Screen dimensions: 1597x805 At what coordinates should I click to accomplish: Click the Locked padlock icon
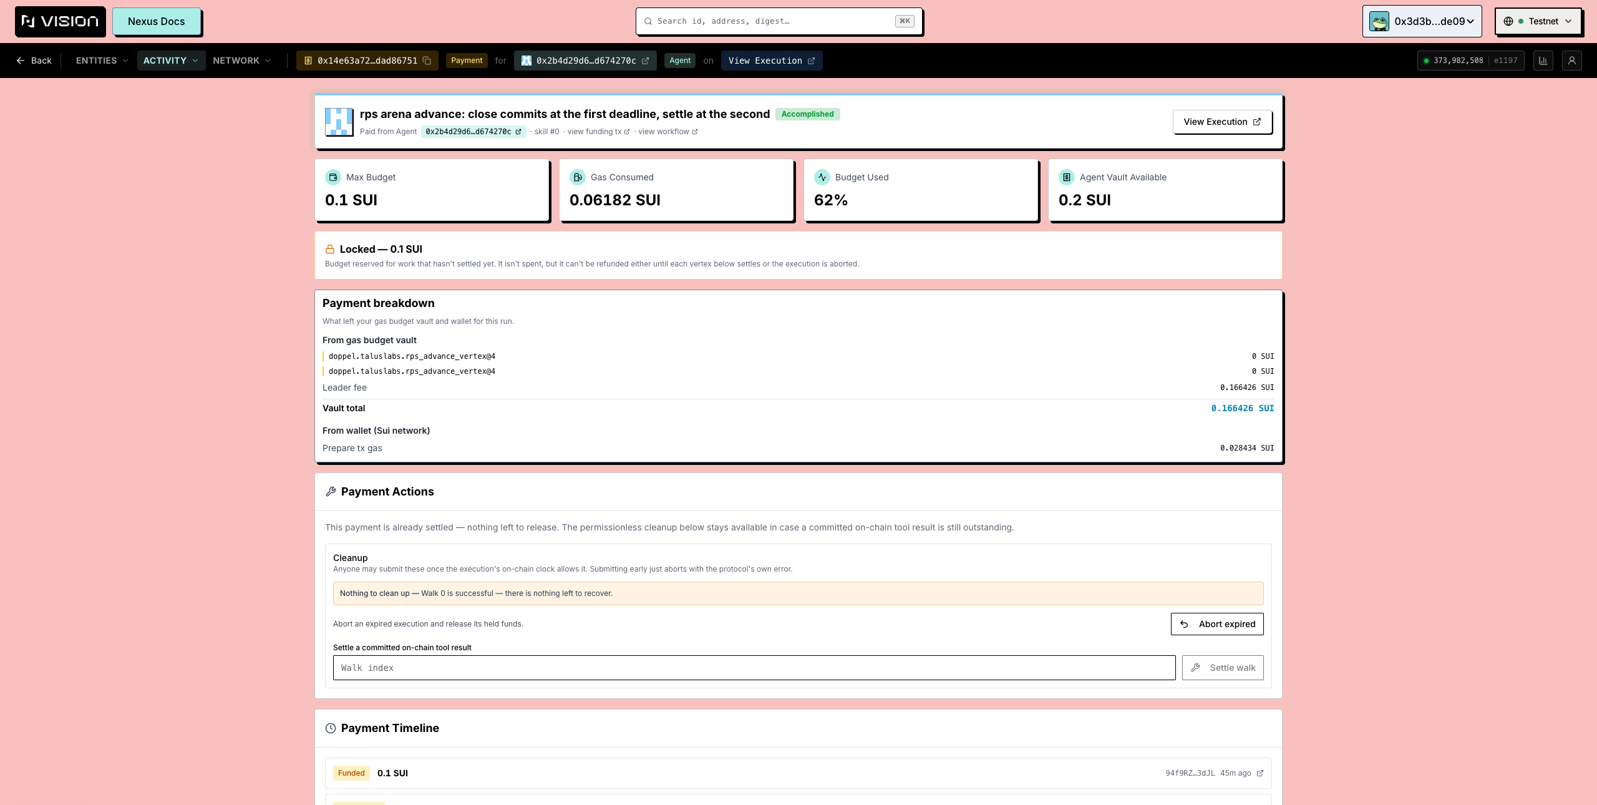click(x=330, y=249)
